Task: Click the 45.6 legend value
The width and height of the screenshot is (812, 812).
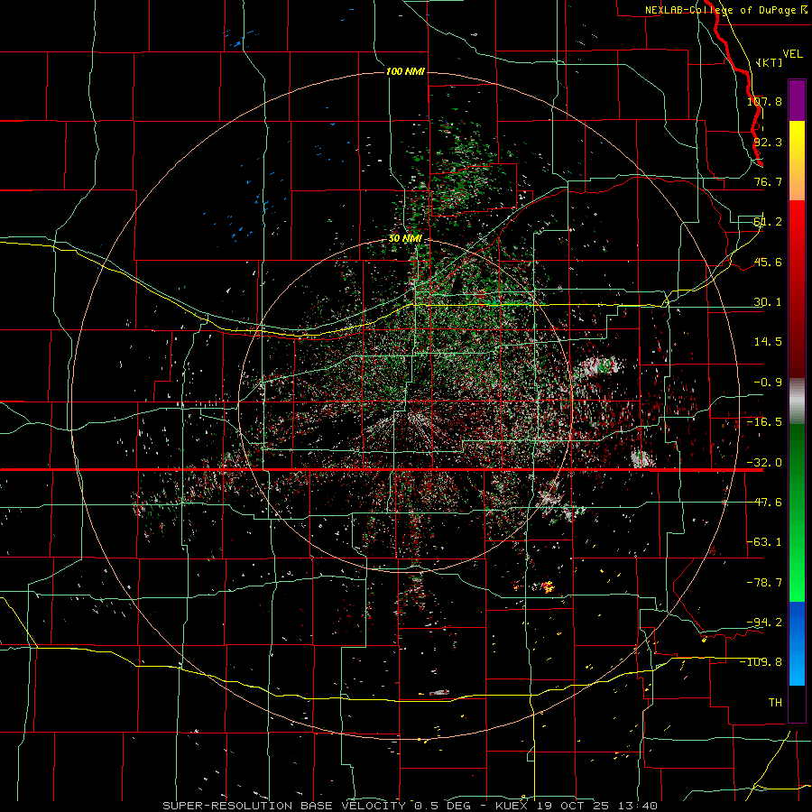Action: tap(768, 262)
